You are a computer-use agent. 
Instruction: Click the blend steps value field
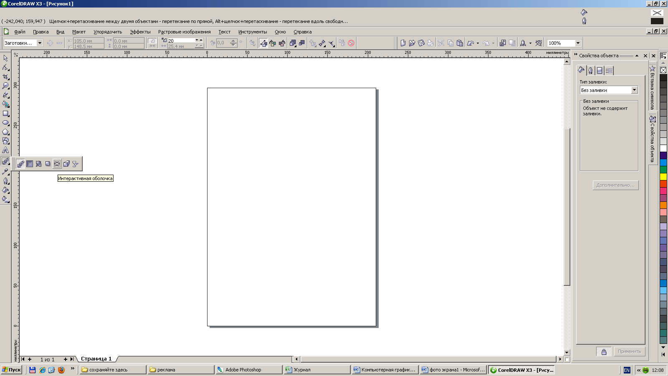coord(181,41)
